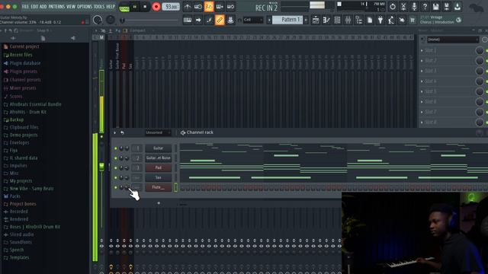Select the Guitar..et Noise channel button
This screenshot has height=274, width=488.
point(158,158)
